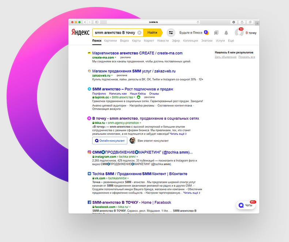Open Маркетинговое агентство CREATE result
289x242 pixels.
point(137,53)
